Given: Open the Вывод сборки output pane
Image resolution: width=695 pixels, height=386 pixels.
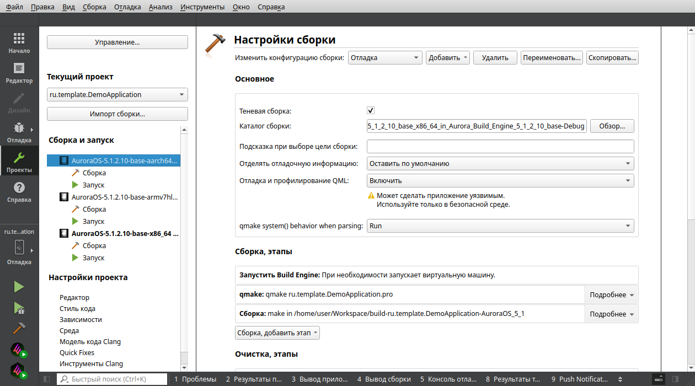Looking at the screenshot, I should (x=383, y=379).
